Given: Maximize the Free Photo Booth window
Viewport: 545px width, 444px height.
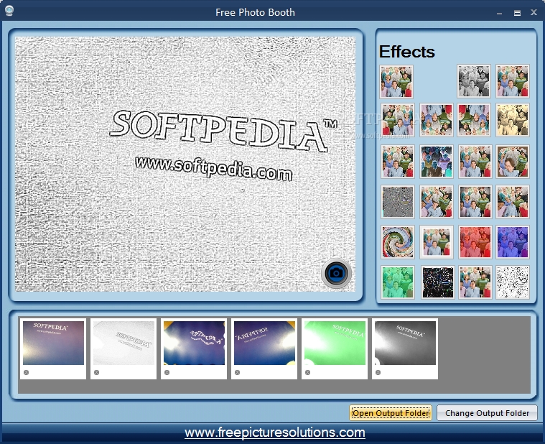Looking at the screenshot, I should pyautogui.click(x=517, y=13).
